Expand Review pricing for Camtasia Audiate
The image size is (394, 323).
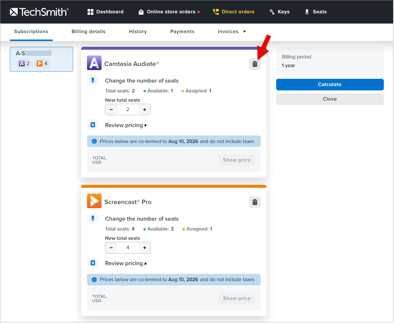126,125
